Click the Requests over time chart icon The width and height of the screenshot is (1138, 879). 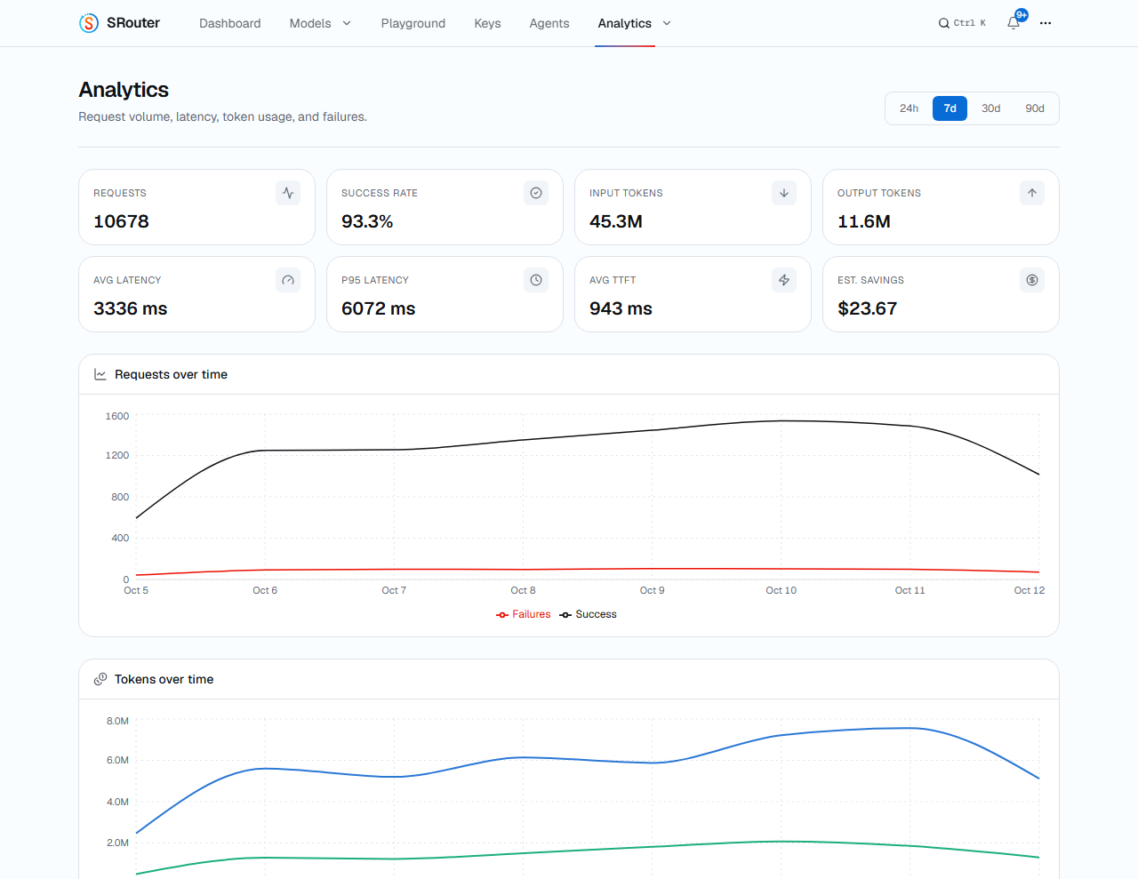(x=100, y=375)
